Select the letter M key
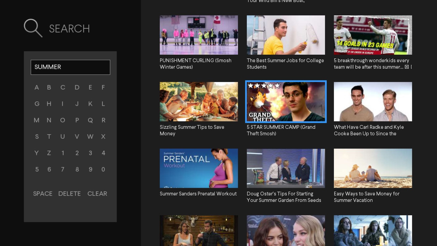The height and width of the screenshot is (246, 437). click(37, 120)
